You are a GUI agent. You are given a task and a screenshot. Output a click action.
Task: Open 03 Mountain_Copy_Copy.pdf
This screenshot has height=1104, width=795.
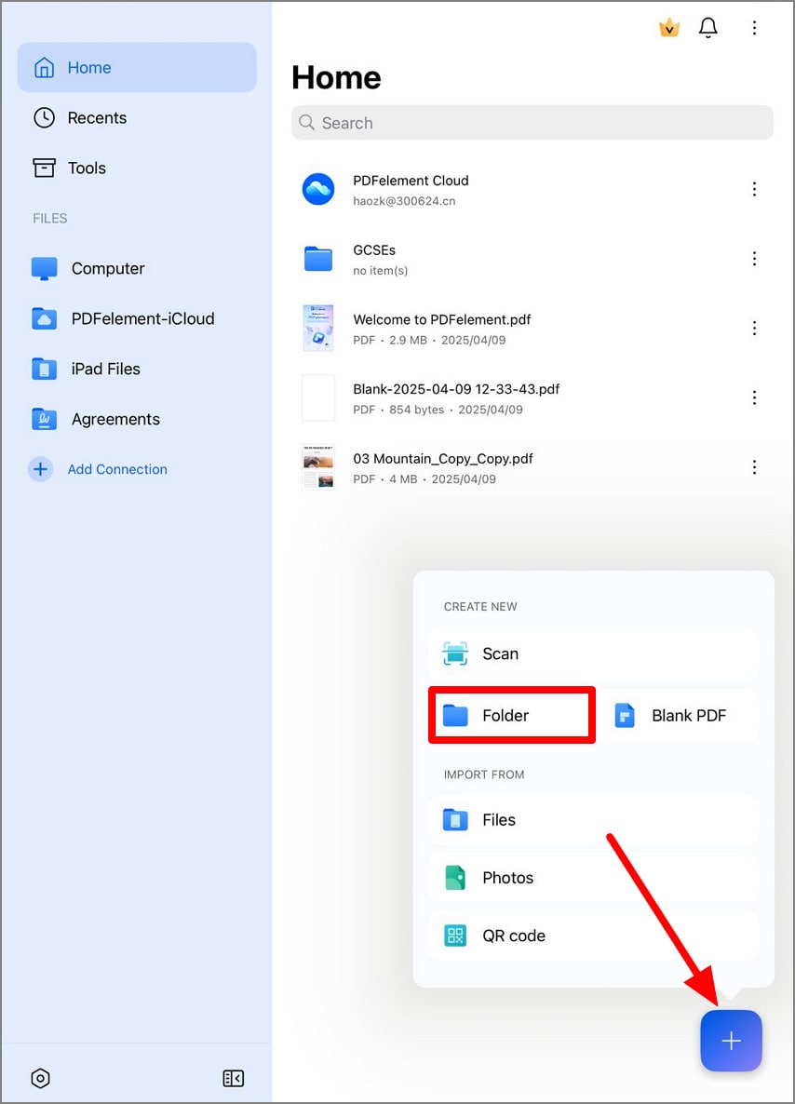[x=532, y=467]
